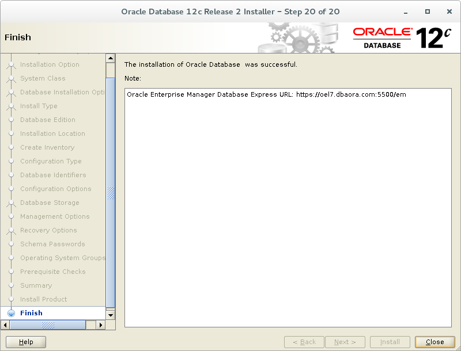Screen dimensions: 461x351
Task: Click the vertical scrollbar thumb in sidebar
Action: 110,193
